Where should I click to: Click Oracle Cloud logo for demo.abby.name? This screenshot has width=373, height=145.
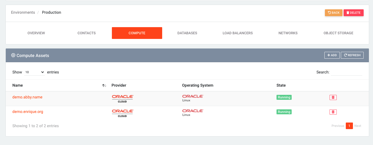pyautogui.click(x=123, y=99)
